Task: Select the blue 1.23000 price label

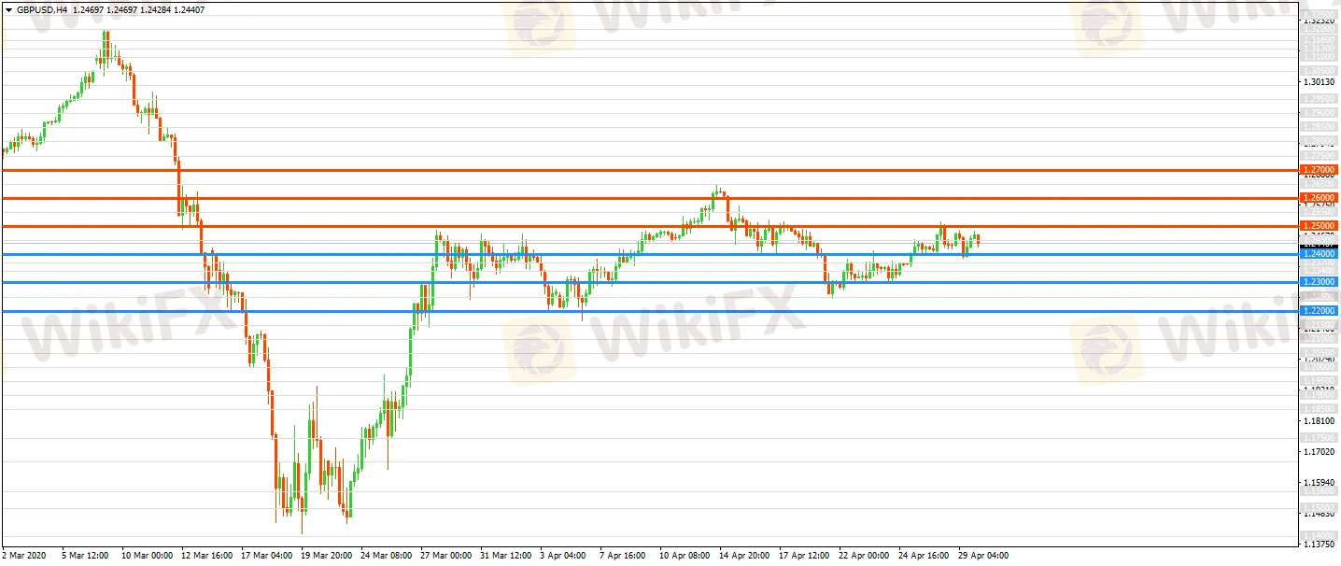Action: point(1319,282)
